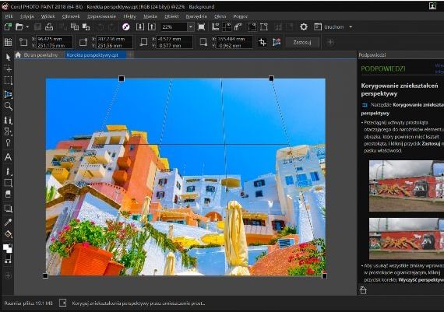The height and width of the screenshot is (312, 444).
Task: Open the Options gear icon
Action: coord(304,27)
